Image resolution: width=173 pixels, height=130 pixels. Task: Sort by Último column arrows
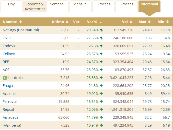(x=67, y=22)
